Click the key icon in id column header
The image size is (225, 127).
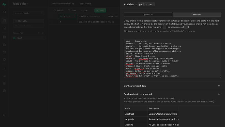(61, 16)
